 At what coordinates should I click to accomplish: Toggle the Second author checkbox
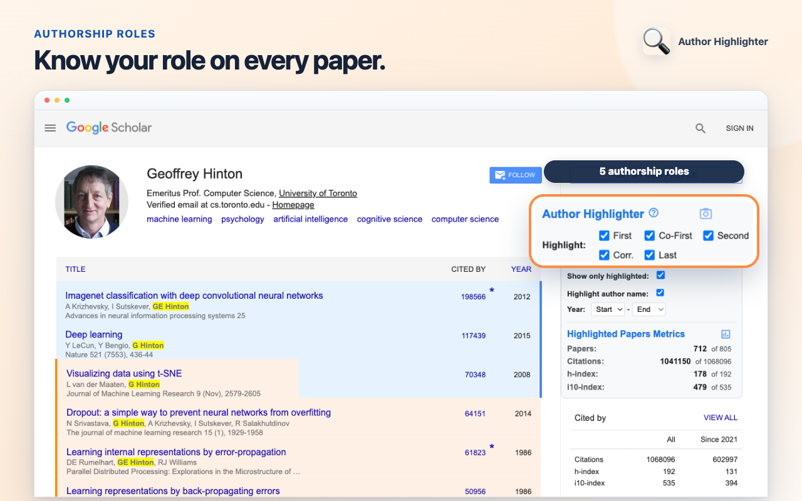point(708,235)
